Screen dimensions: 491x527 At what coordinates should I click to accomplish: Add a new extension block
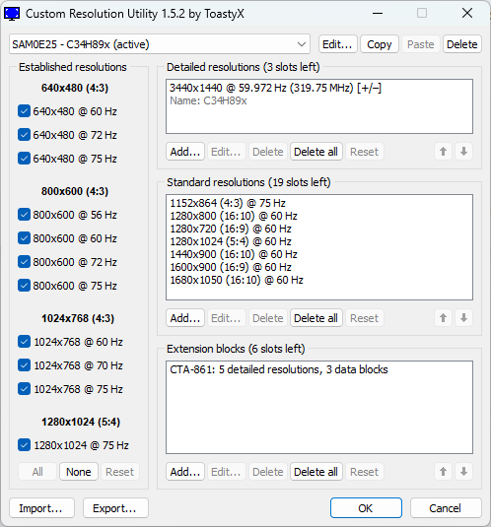click(185, 472)
